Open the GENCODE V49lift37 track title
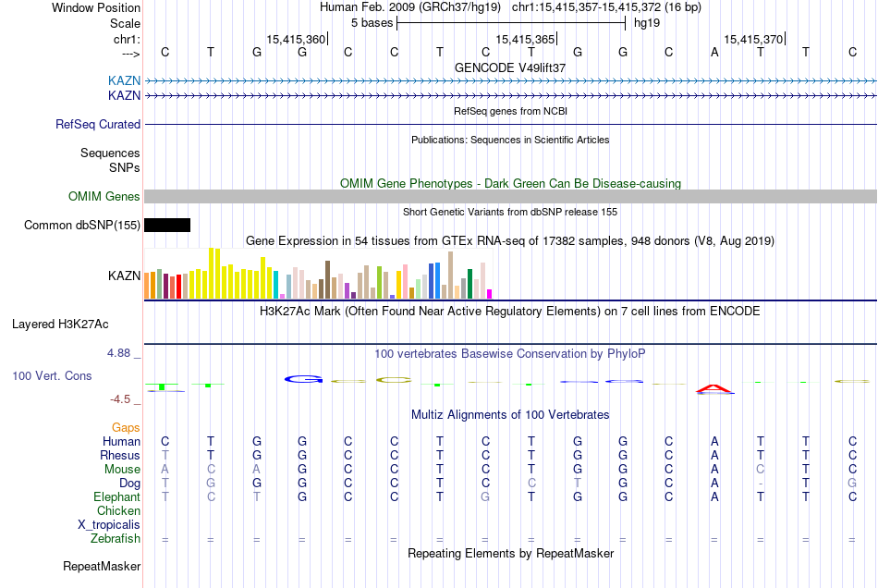Screen dimensions: 878x588 point(510,67)
